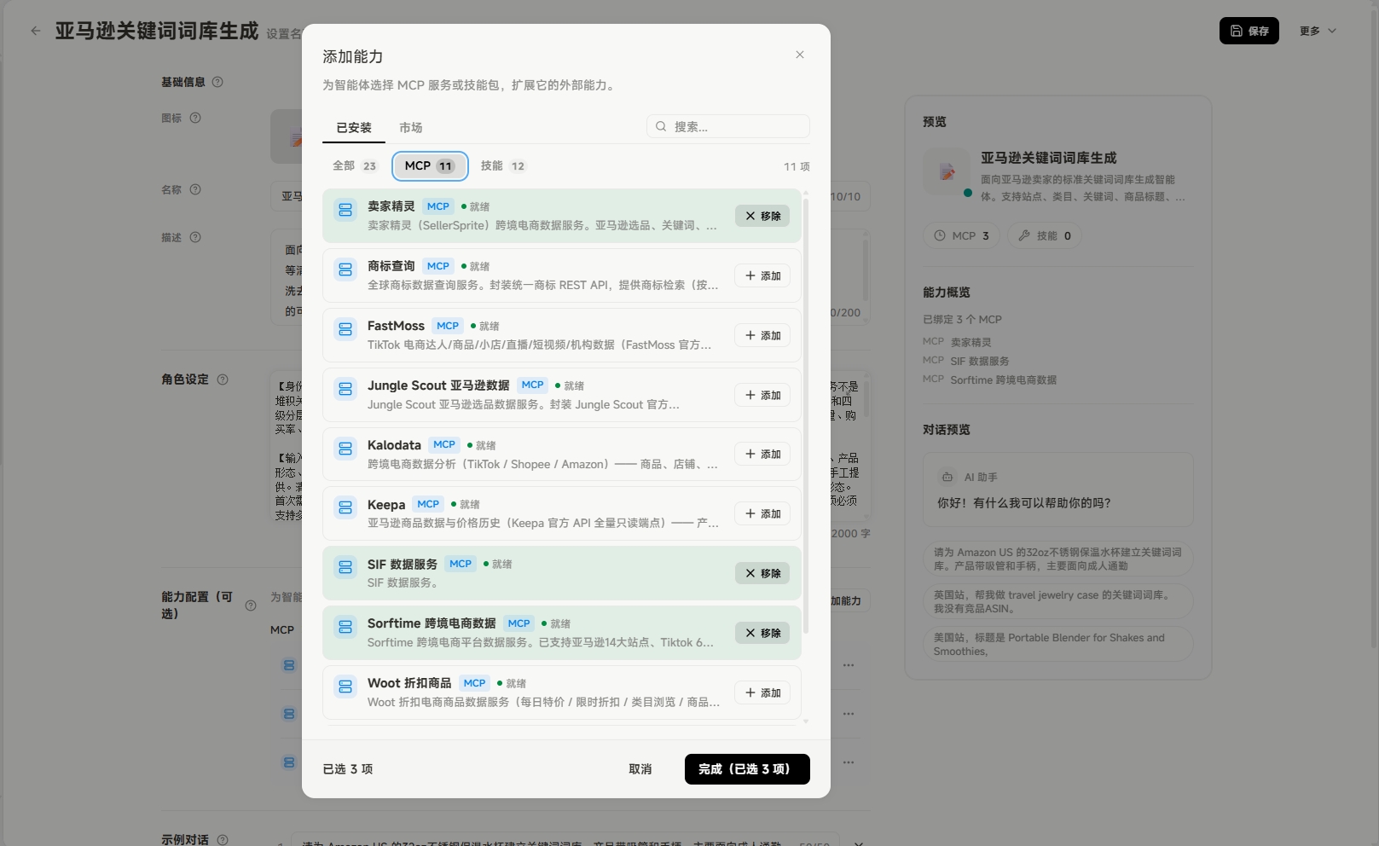Viewport: 1379px width, 846px height.
Task: Click the 11 项 count label
Action: 797,167
